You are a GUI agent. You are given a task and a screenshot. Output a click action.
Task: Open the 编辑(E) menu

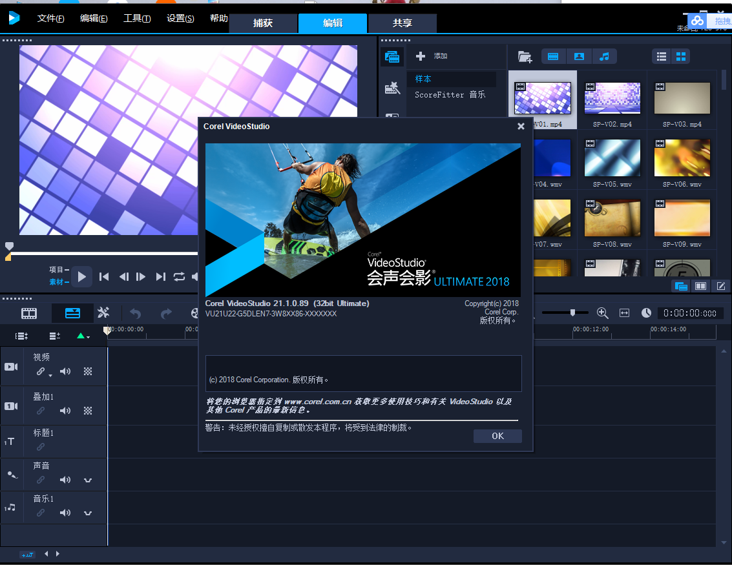point(94,18)
